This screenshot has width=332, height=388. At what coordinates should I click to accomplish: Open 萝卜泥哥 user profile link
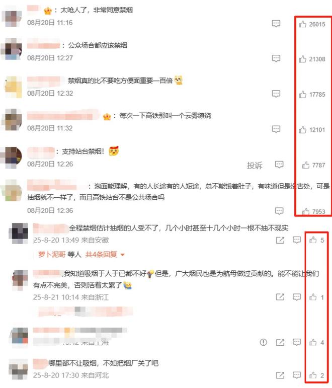[x=52, y=254]
